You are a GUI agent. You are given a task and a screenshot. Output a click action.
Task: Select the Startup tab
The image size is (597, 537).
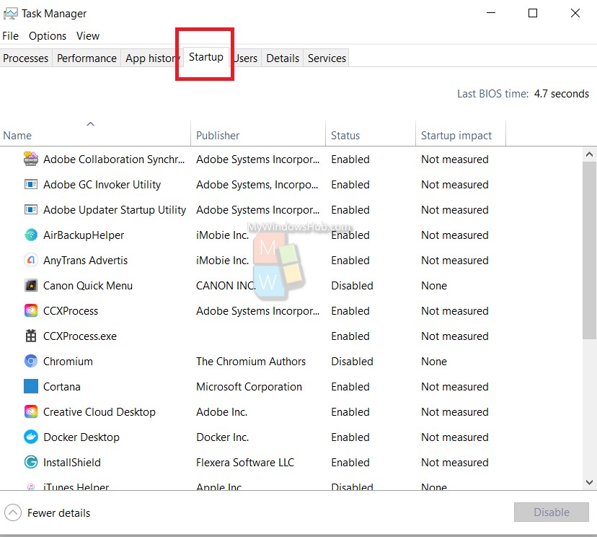pos(206,57)
